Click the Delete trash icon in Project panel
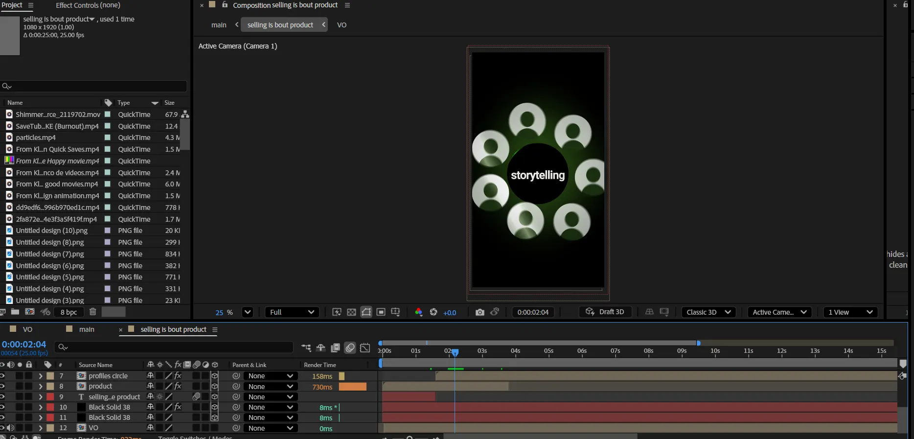The width and height of the screenshot is (914, 439). click(92, 312)
